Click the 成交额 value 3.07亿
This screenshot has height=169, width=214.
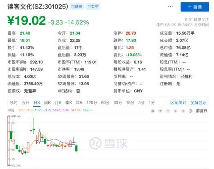click(182, 41)
